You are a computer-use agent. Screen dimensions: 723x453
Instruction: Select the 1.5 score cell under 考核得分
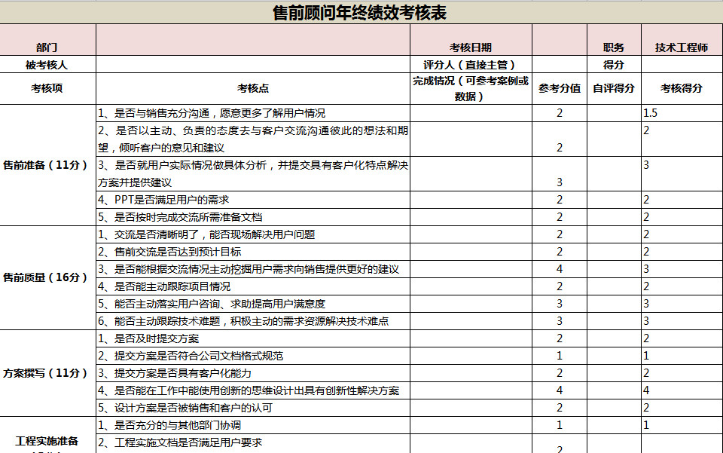(x=681, y=115)
